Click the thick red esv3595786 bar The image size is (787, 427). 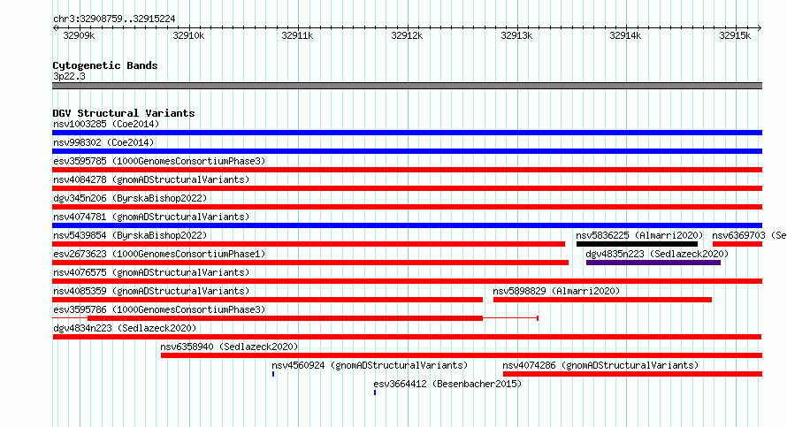click(285, 318)
